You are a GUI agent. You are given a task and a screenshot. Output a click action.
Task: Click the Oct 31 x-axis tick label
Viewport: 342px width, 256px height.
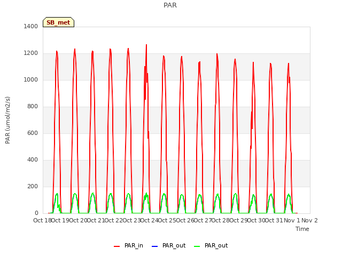pyautogui.click(x=274, y=220)
